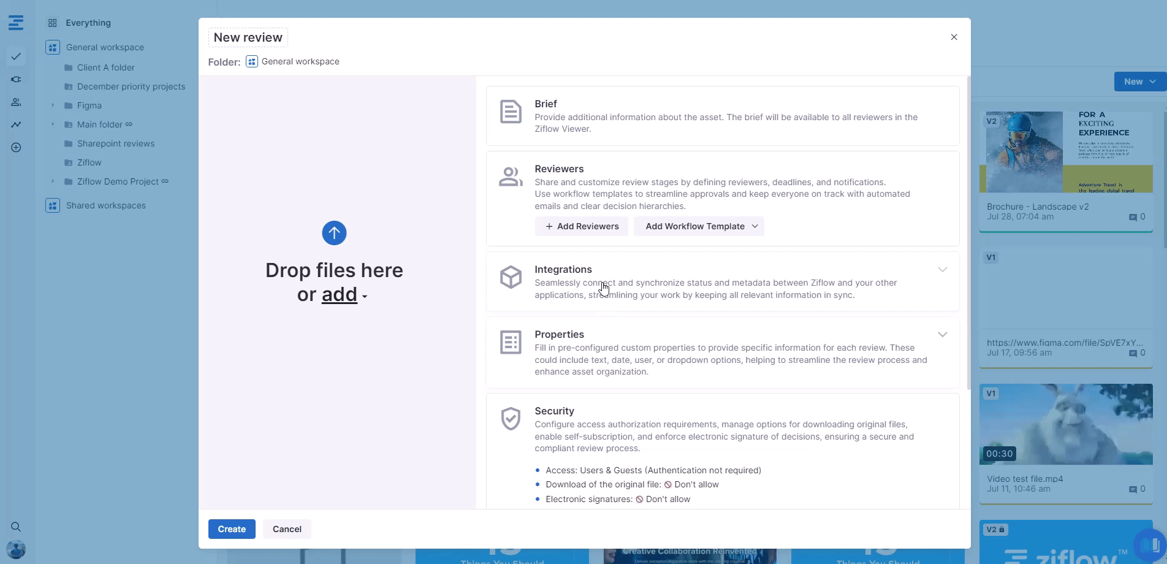Screen dimensions: 1167x564
Task: Click the Integrations cube icon
Action: pos(511,277)
